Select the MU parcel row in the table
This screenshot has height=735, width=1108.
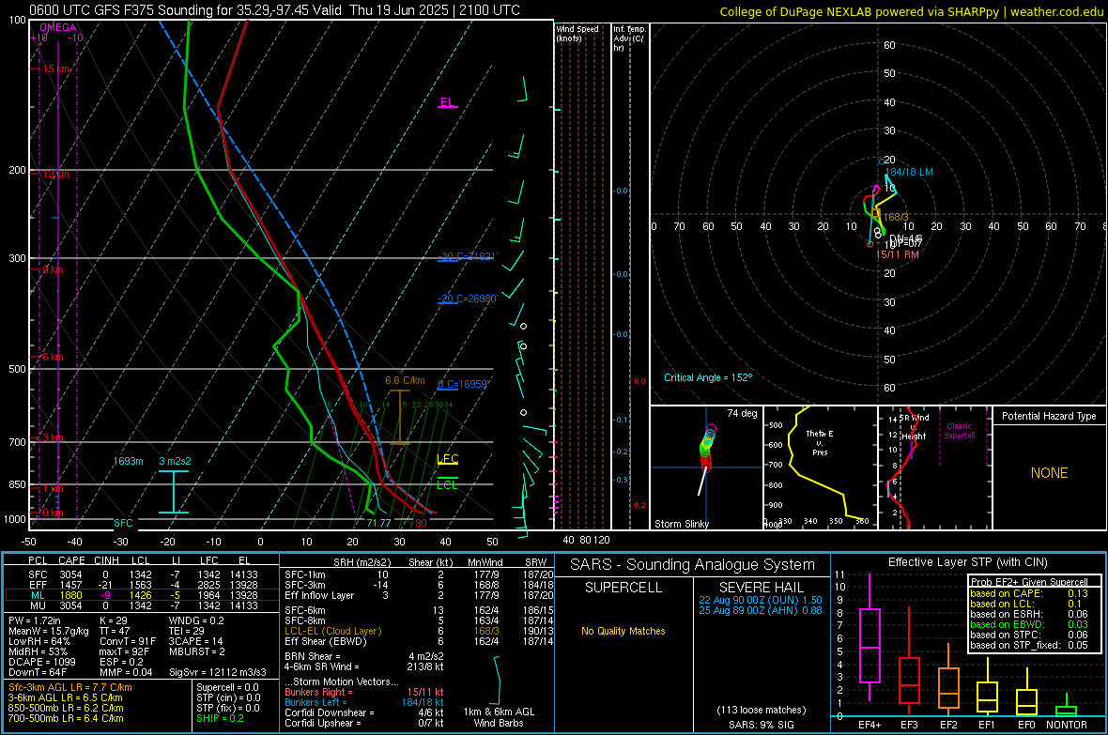click(143, 605)
